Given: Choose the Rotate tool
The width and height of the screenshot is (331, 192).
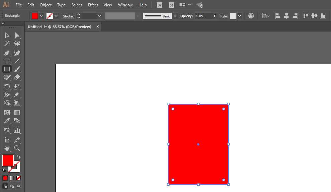Looking at the screenshot, I should (7, 87).
